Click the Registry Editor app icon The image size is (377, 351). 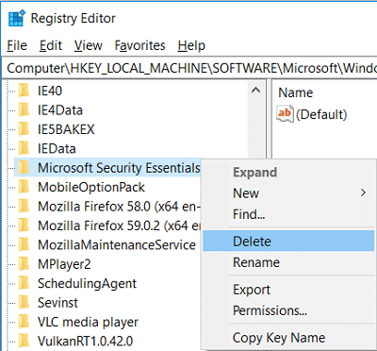(17, 19)
